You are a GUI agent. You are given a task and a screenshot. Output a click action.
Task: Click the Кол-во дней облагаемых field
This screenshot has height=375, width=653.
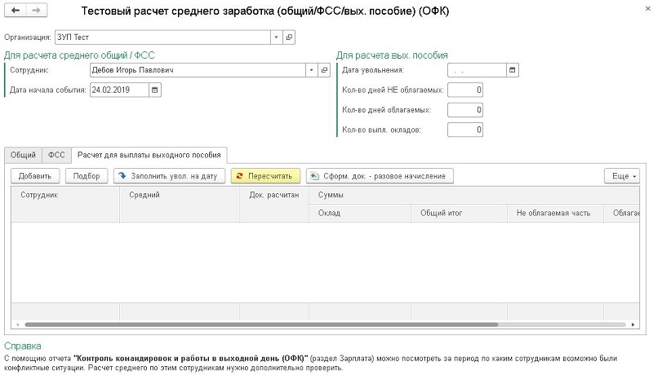pyautogui.click(x=465, y=110)
